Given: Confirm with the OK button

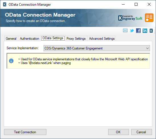Looking at the screenshot, I should [x=118, y=132].
